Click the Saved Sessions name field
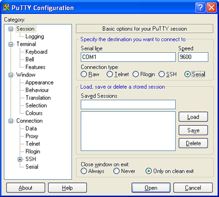The width and height of the screenshot is (219, 197). pos(128,105)
